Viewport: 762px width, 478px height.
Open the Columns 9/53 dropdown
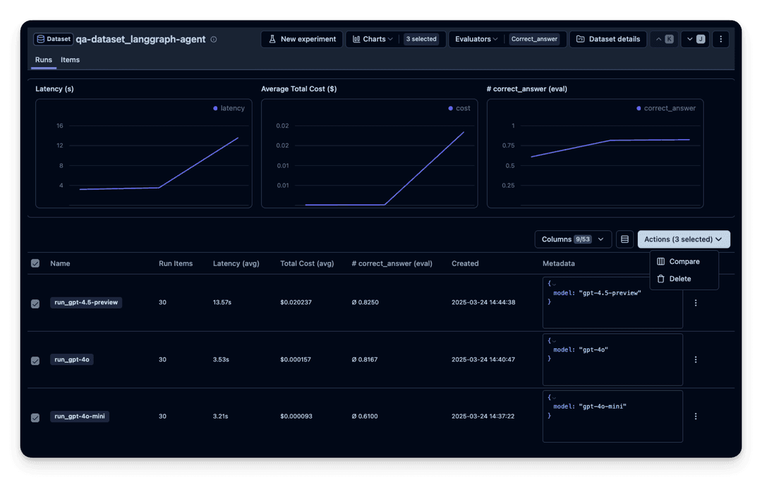pyautogui.click(x=573, y=239)
